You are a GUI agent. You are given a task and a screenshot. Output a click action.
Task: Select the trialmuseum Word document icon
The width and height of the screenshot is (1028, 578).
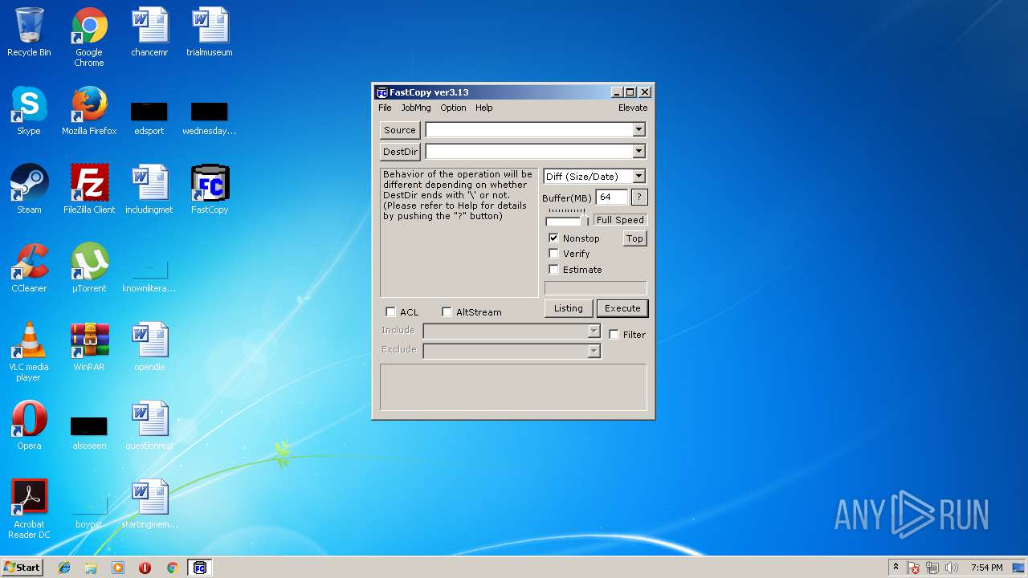pyautogui.click(x=210, y=32)
